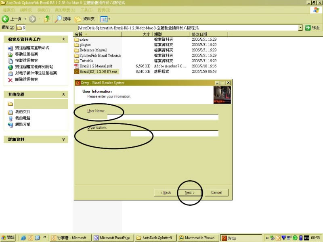Send file via 以電子郵件傳送這個檔案
This screenshot has width=323, height=242.
(36, 73)
